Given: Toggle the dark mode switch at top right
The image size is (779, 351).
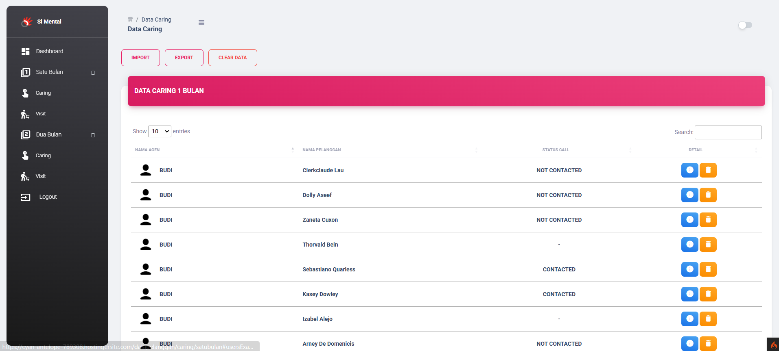Looking at the screenshot, I should [x=745, y=25].
